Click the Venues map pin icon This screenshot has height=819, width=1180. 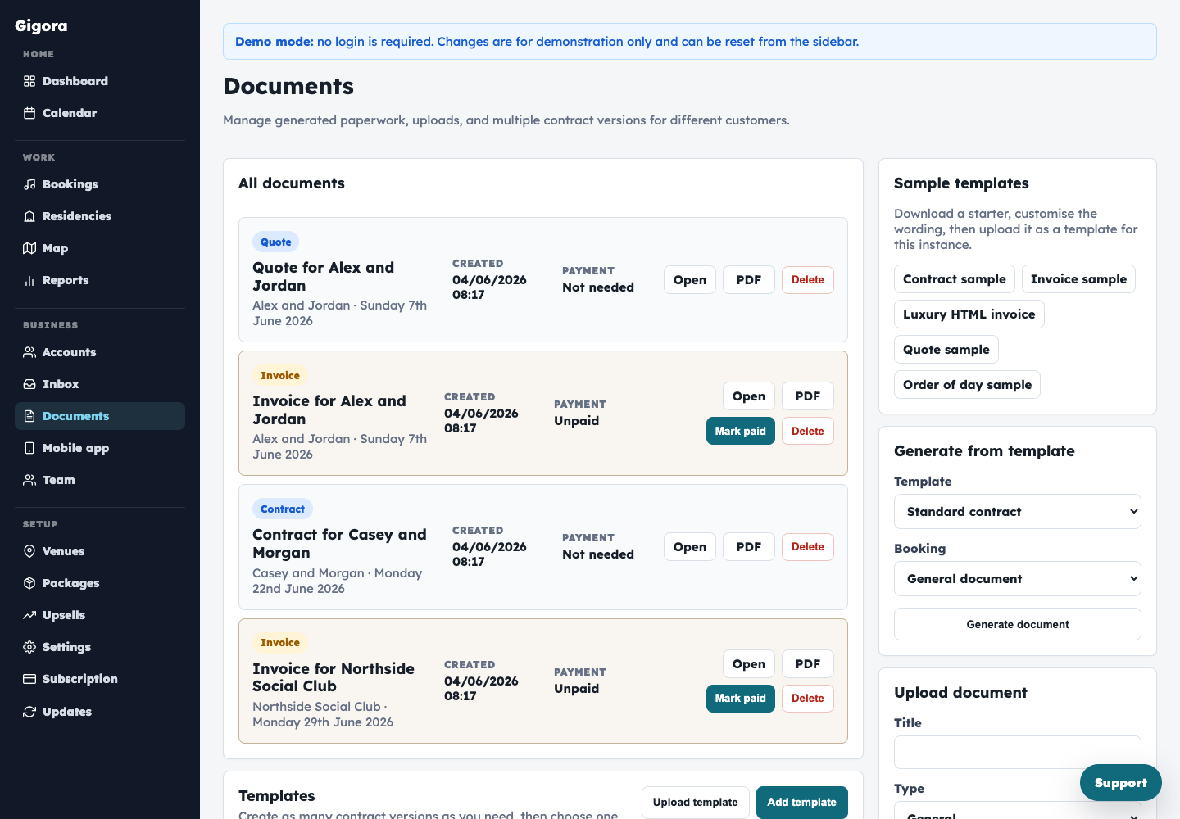(x=29, y=551)
